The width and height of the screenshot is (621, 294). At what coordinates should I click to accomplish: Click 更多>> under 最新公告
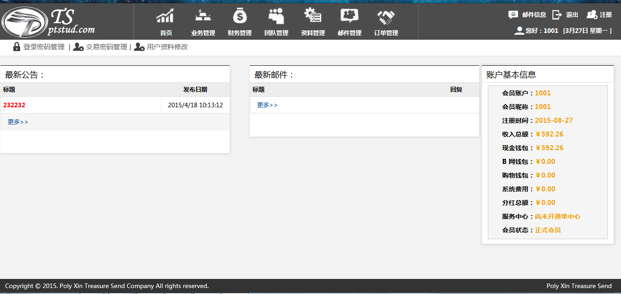click(x=18, y=122)
